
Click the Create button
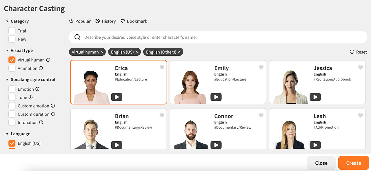pos(354,163)
